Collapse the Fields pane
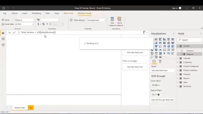Viewport: 203px width, 114px height. pos(201,34)
